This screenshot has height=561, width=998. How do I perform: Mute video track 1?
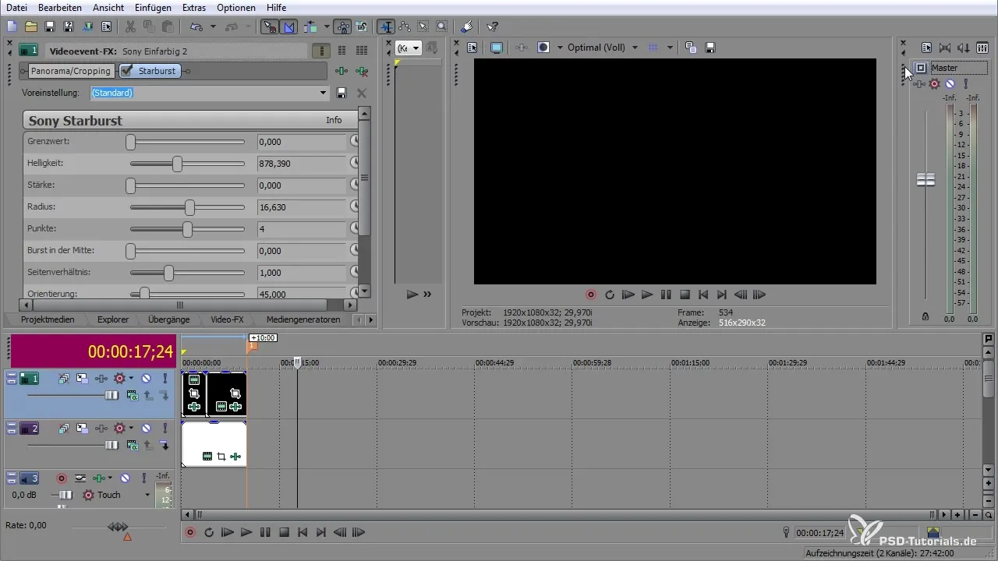point(145,378)
